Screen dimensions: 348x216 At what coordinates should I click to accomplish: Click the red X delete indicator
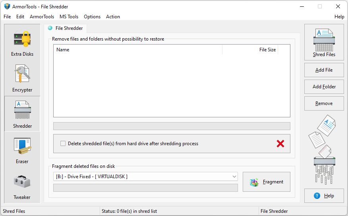point(280,144)
